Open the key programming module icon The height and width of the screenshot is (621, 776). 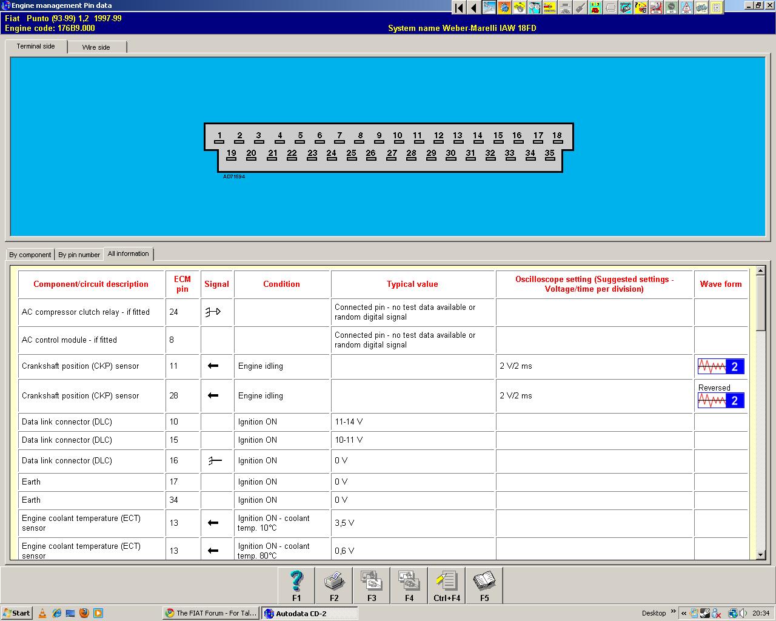click(580, 8)
